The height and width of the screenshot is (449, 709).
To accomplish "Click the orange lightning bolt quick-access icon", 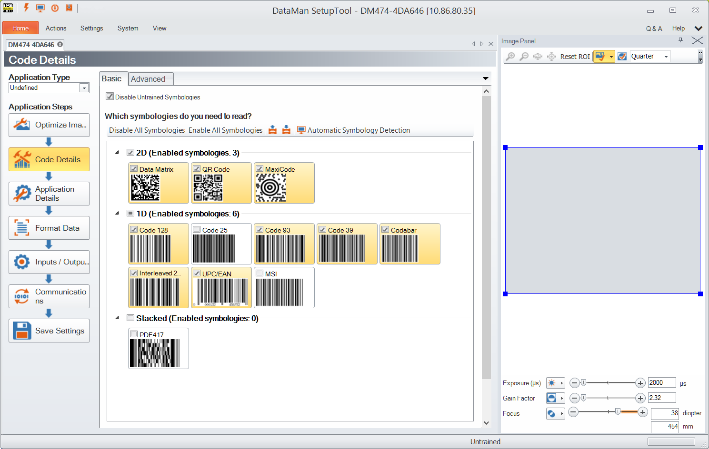I will (x=26, y=8).
